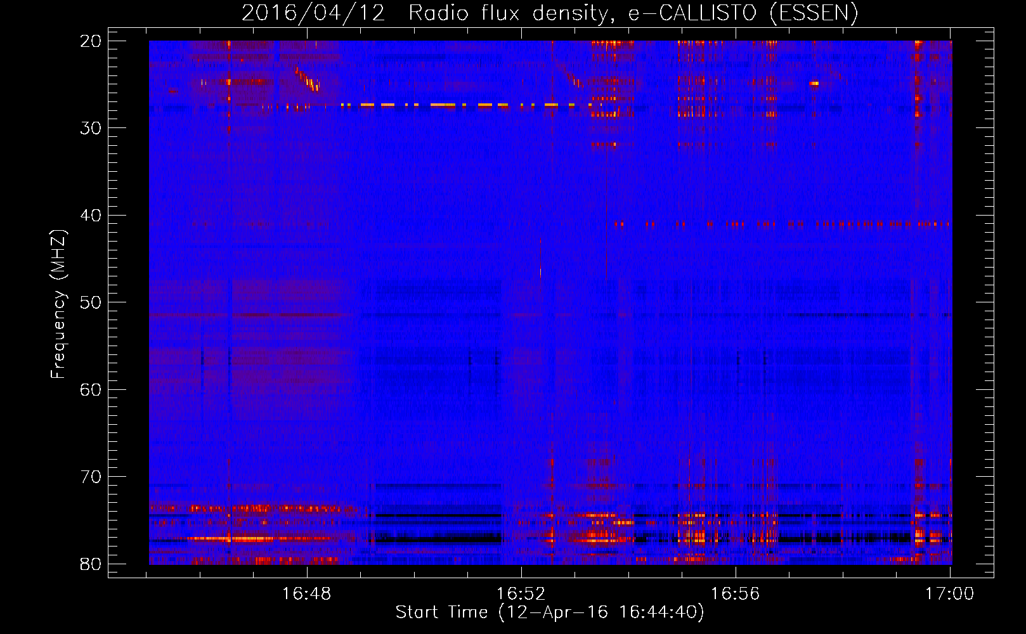The width and height of the screenshot is (1026, 634).
Task: Click the '40' frequency tick label
Action: 91,216
